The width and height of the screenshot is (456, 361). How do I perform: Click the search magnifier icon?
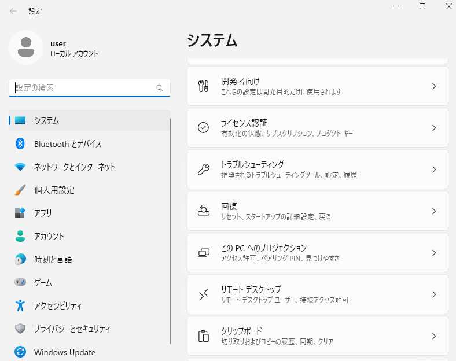[x=160, y=88]
